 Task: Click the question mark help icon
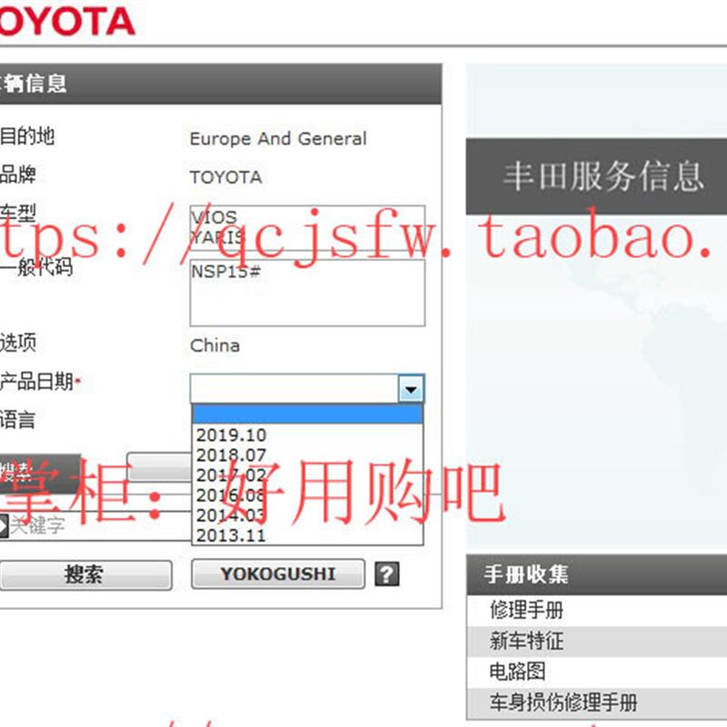click(x=387, y=574)
